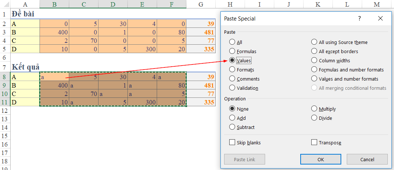Select column B header
Image resolution: width=394 pixels, height=170 pixels.
click(54, 4)
